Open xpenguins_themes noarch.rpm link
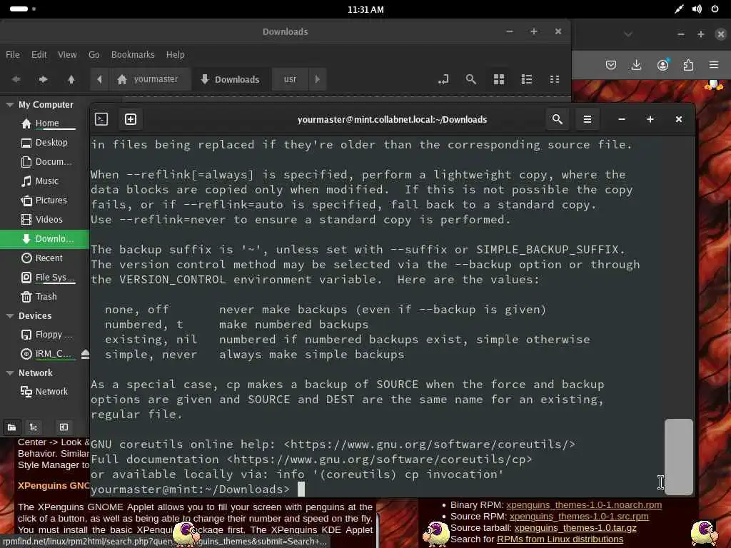 (584, 505)
